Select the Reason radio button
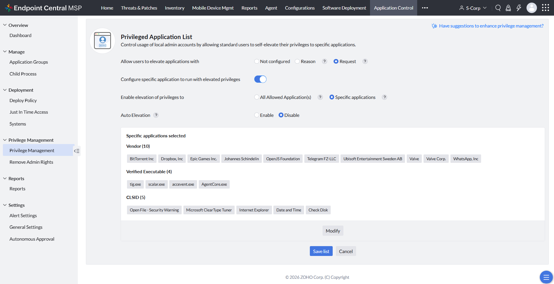 pyautogui.click(x=297, y=61)
